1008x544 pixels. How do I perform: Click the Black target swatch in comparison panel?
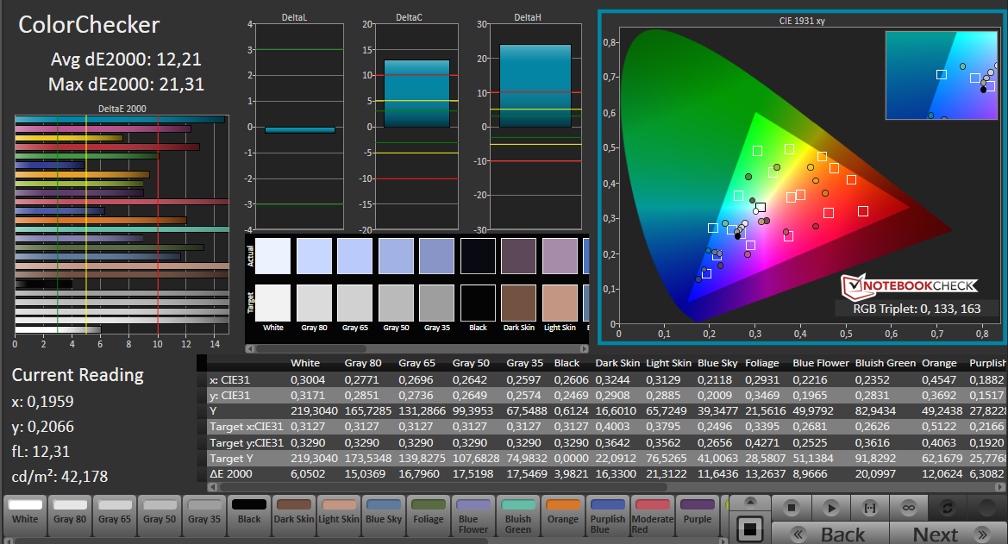(x=478, y=303)
